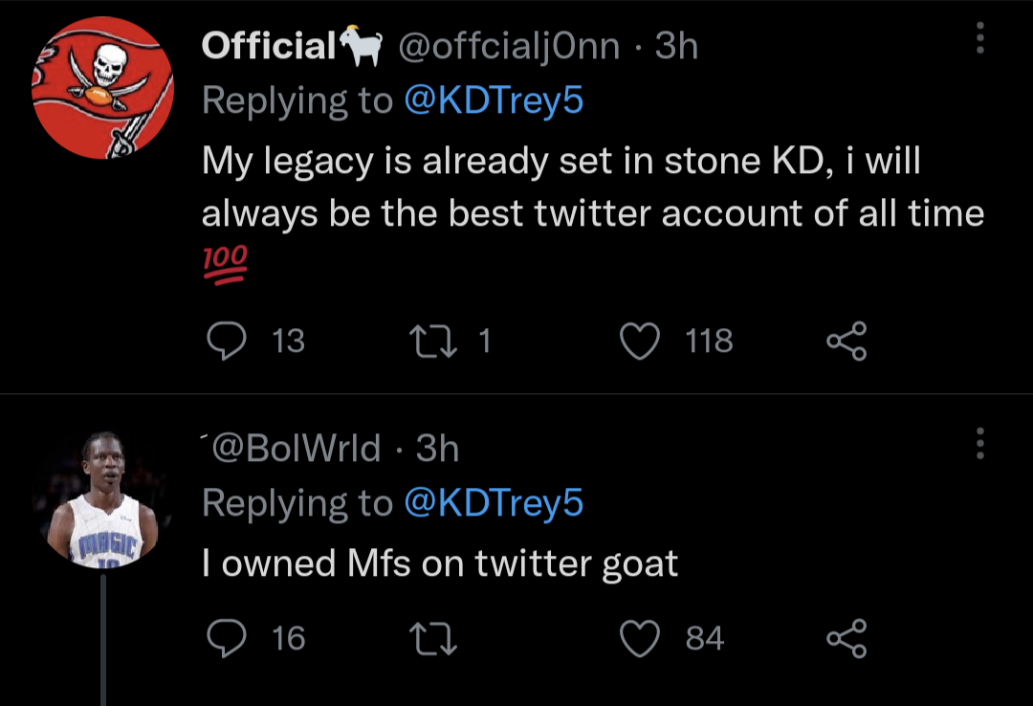This screenshot has width=1033, height=706.
Task: Share the @BolWrld tweet
Action: pos(846,638)
